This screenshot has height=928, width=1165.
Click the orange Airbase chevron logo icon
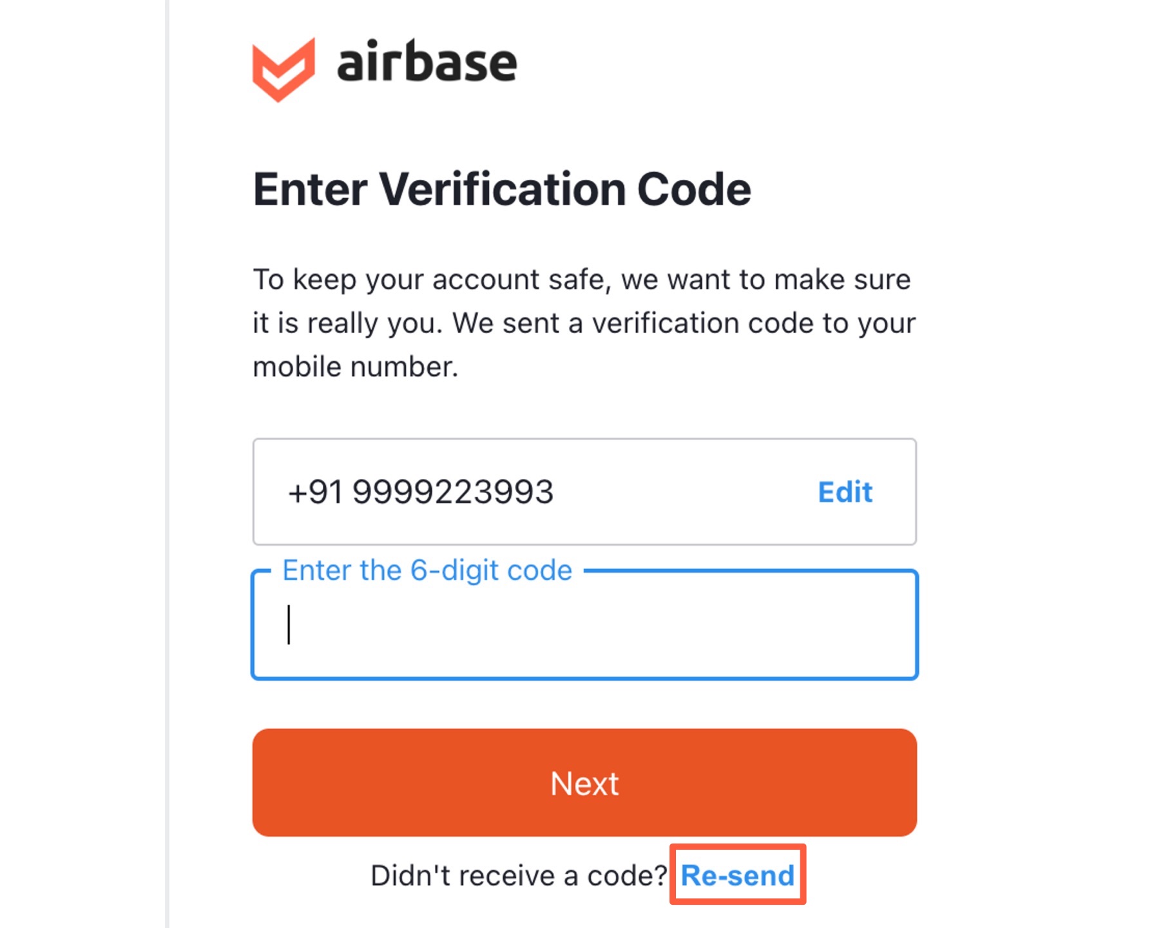[x=283, y=70]
